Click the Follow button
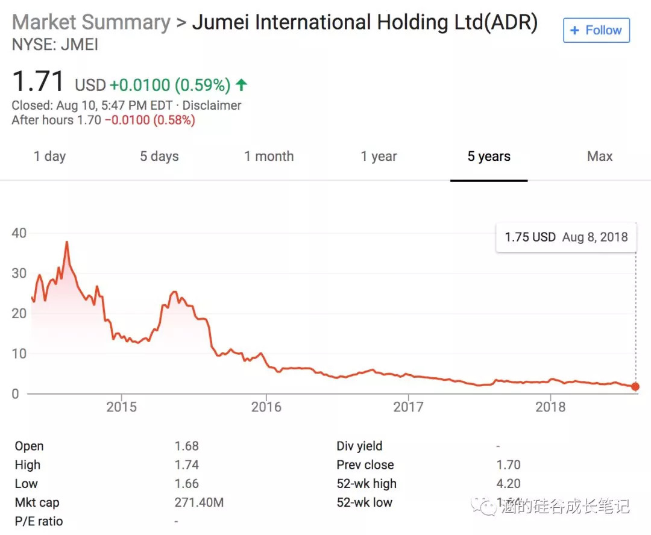Screen dimensions: 651x535 pyautogui.click(x=596, y=30)
